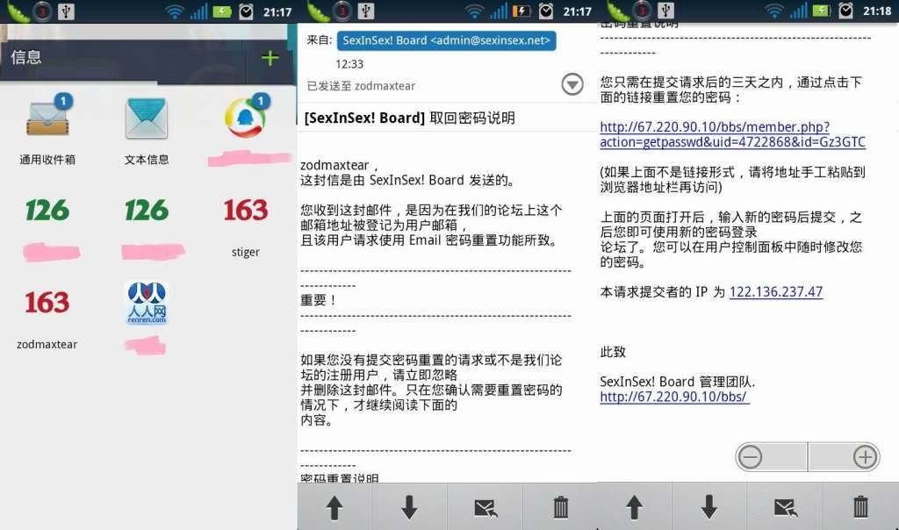
Task: Tap the 信息 header title
Action: tap(25, 57)
